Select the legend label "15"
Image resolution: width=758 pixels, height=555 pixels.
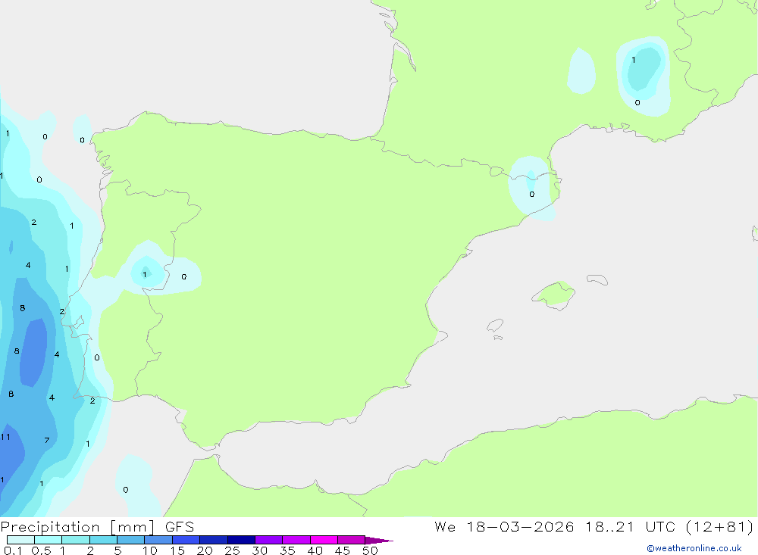[177, 550]
